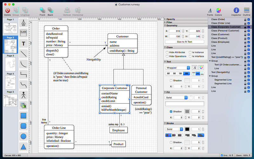254x159 pixels.
Task: Click the black Stroke color swatch
Action: [187, 129]
